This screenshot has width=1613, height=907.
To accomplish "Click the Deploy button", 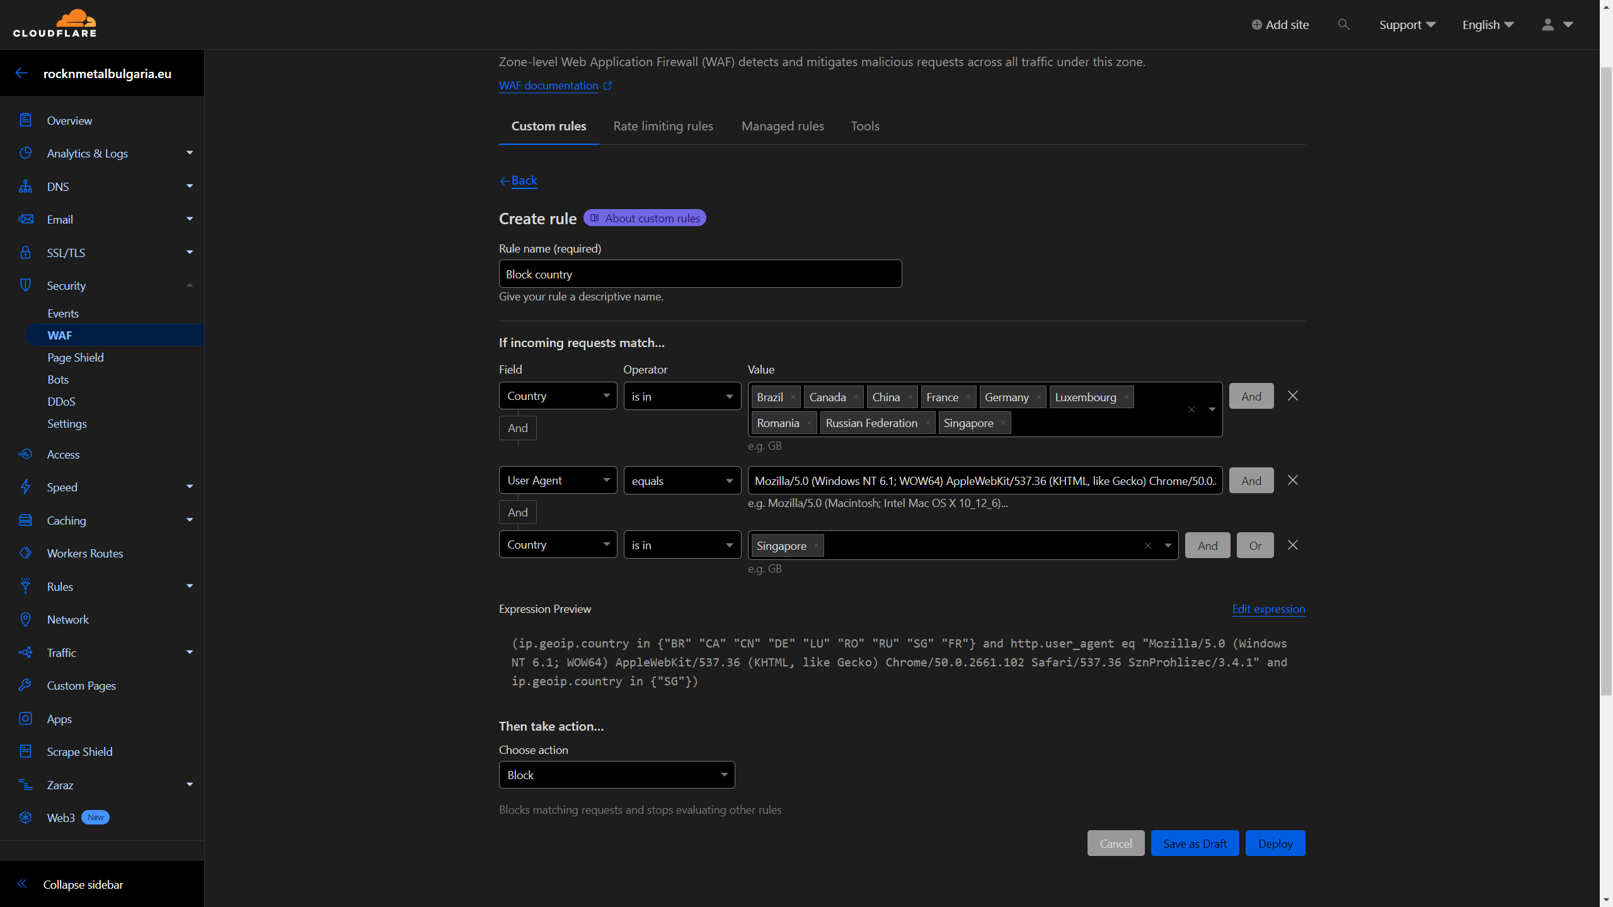I will click(x=1275, y=843).
